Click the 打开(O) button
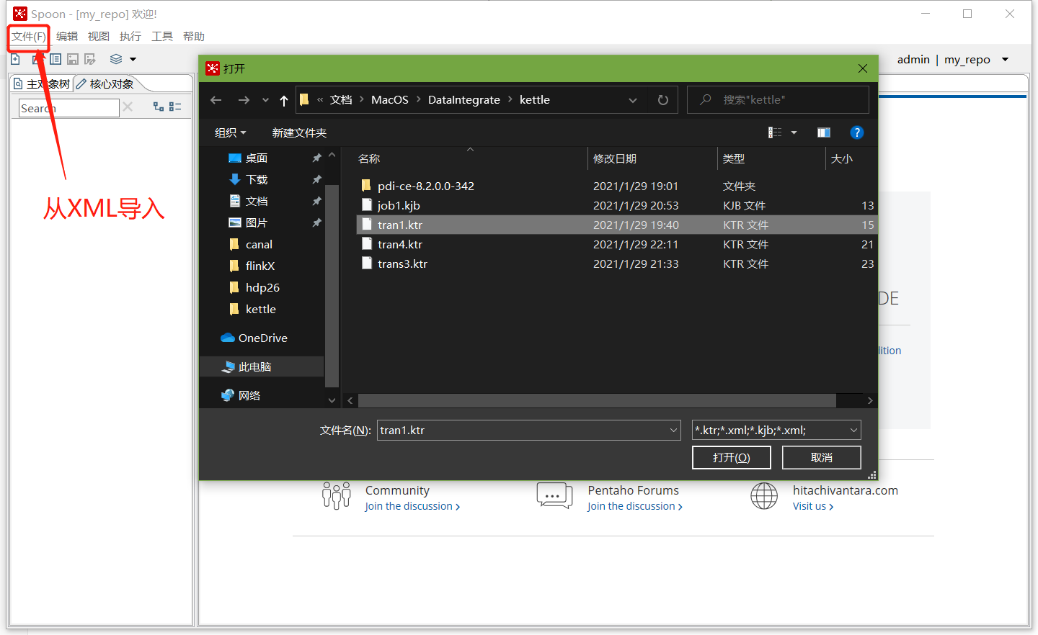The width and height of the screenshot is (1038, 635). pos(732,458)
